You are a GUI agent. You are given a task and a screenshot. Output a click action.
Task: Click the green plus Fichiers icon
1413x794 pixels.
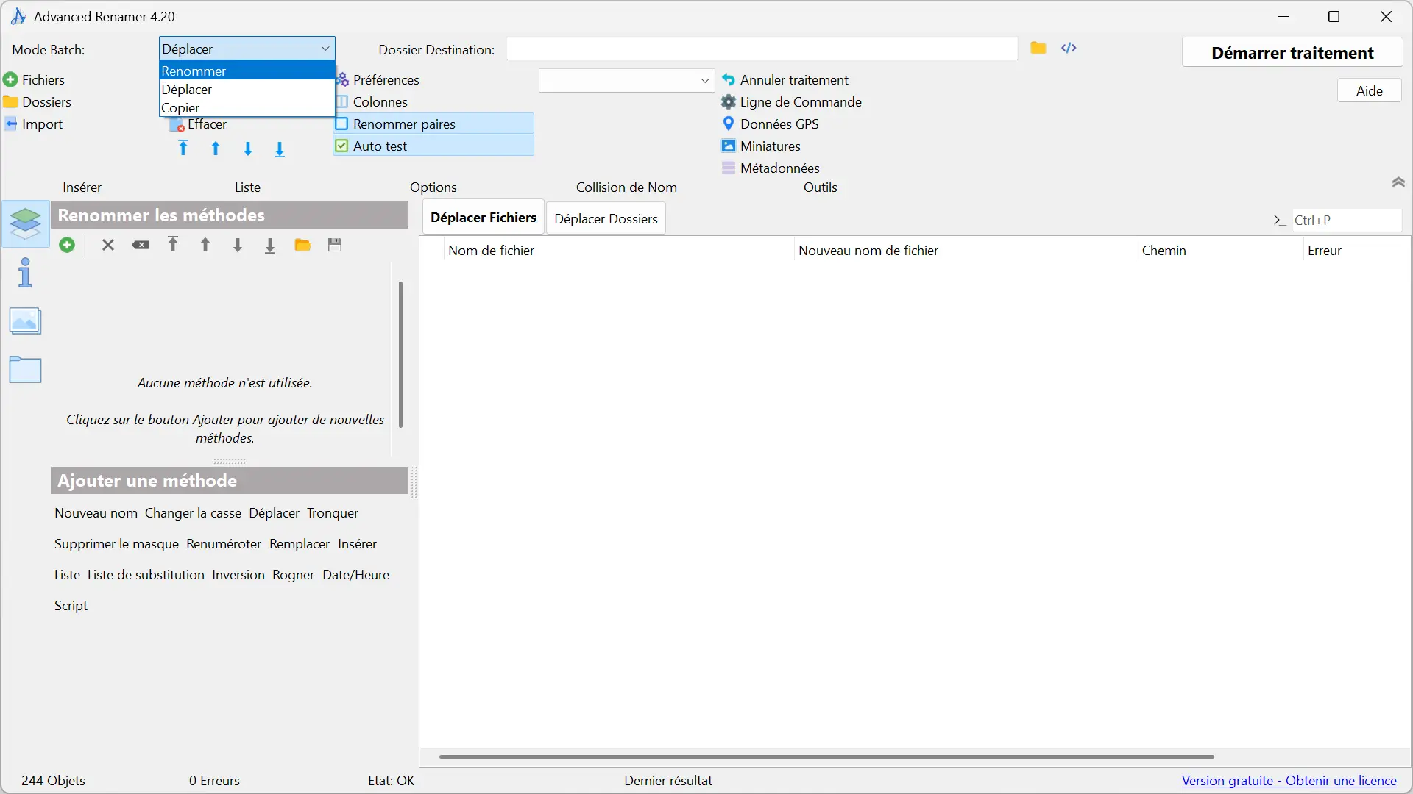pyautogui.click(x=10, y=79)
